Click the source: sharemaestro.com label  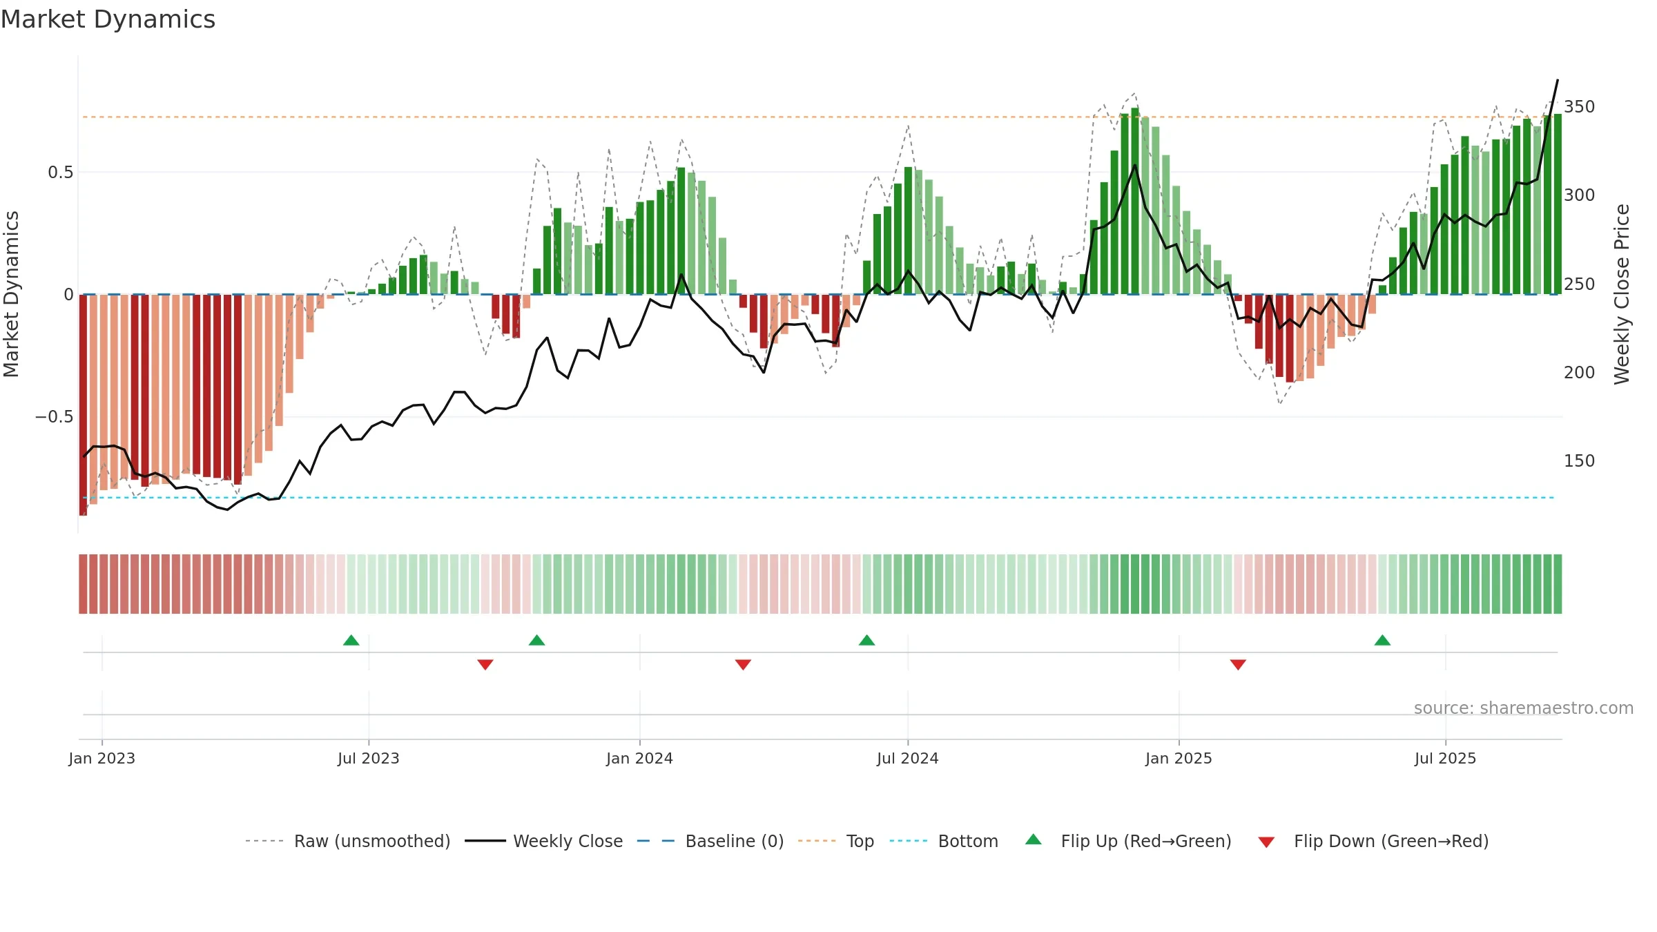[1523, 708]
